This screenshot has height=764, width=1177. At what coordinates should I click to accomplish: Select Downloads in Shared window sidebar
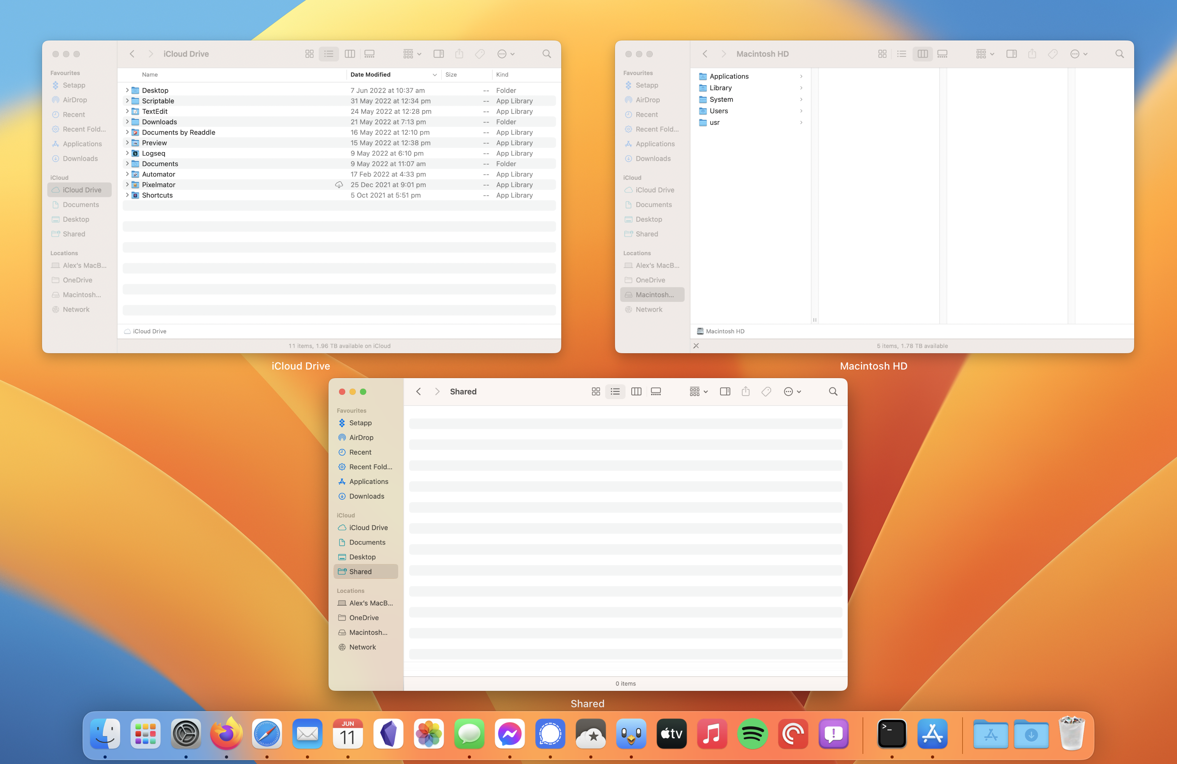click(x=367, y=496)
